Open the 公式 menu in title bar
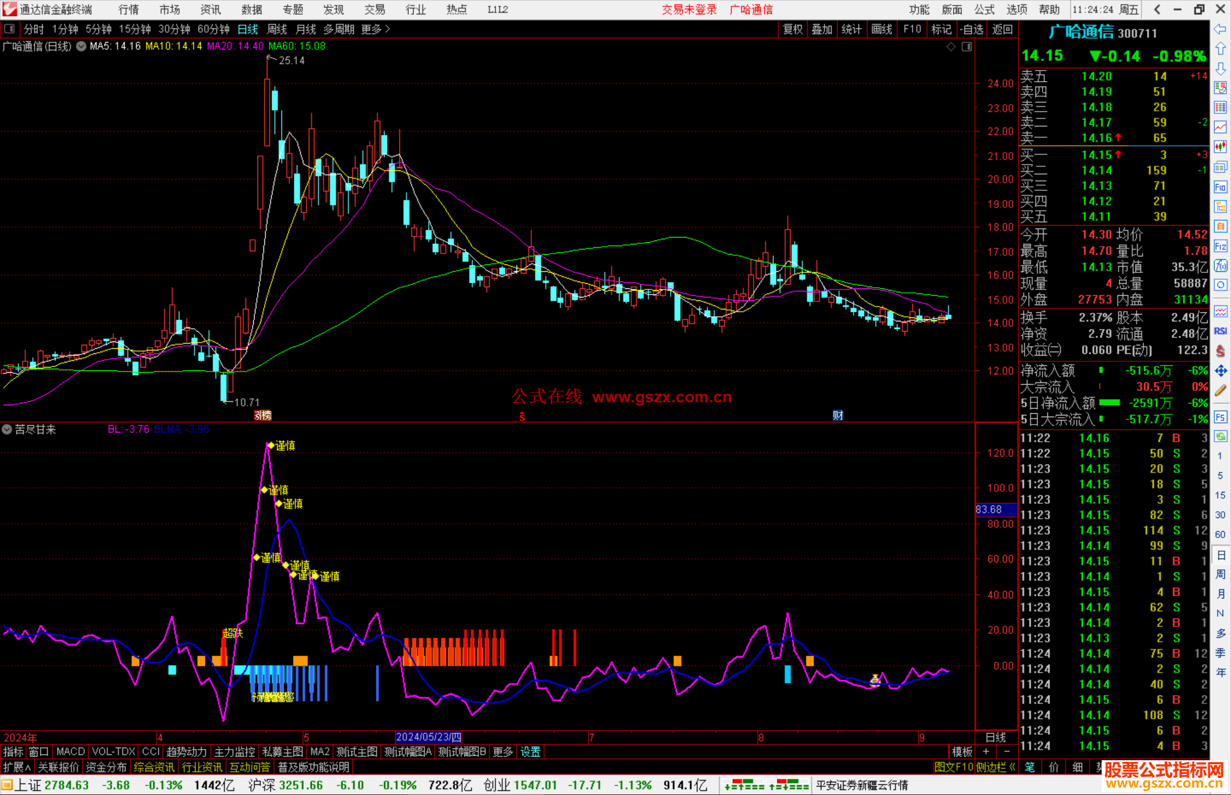Image resolution: width=1231 pixels, height=795 pixels. point(984,10)
